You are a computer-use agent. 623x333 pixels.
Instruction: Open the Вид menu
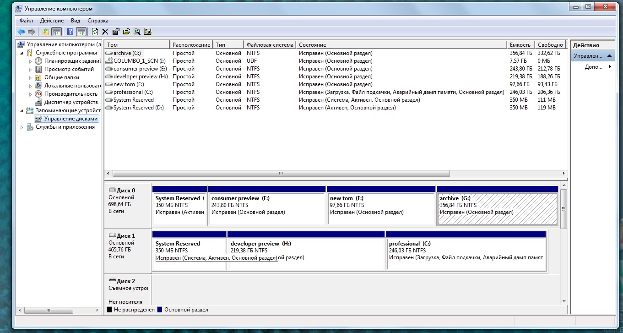(76, 21)
